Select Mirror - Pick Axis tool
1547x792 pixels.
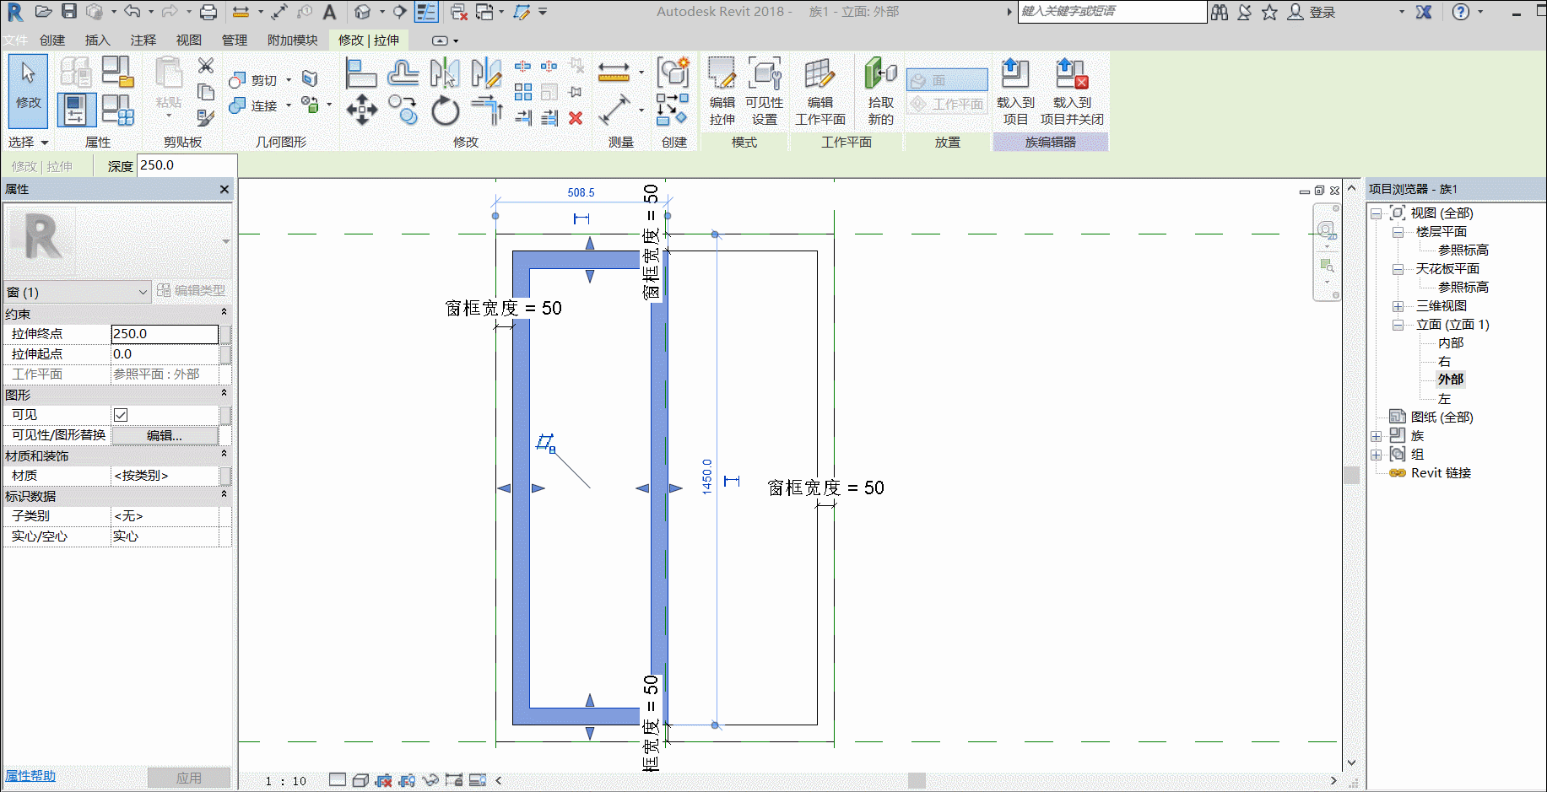[445, 74]
